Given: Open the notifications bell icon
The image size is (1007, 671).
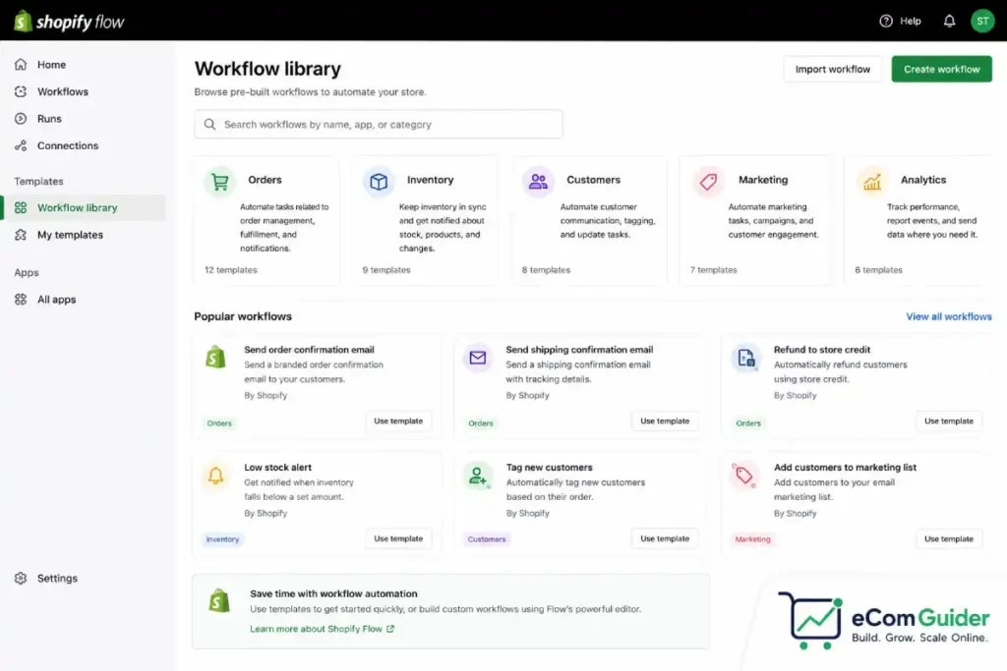Looking at the screenshot, I should coord(949,22).
